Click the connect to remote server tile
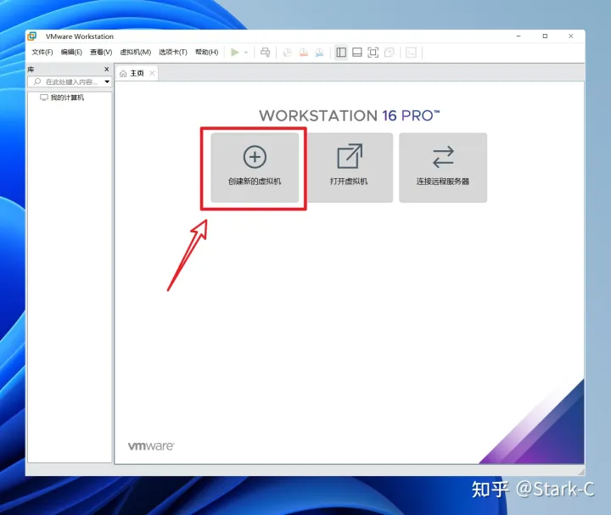Viewport: 611px width, 515px height. (x=443, y=167)
